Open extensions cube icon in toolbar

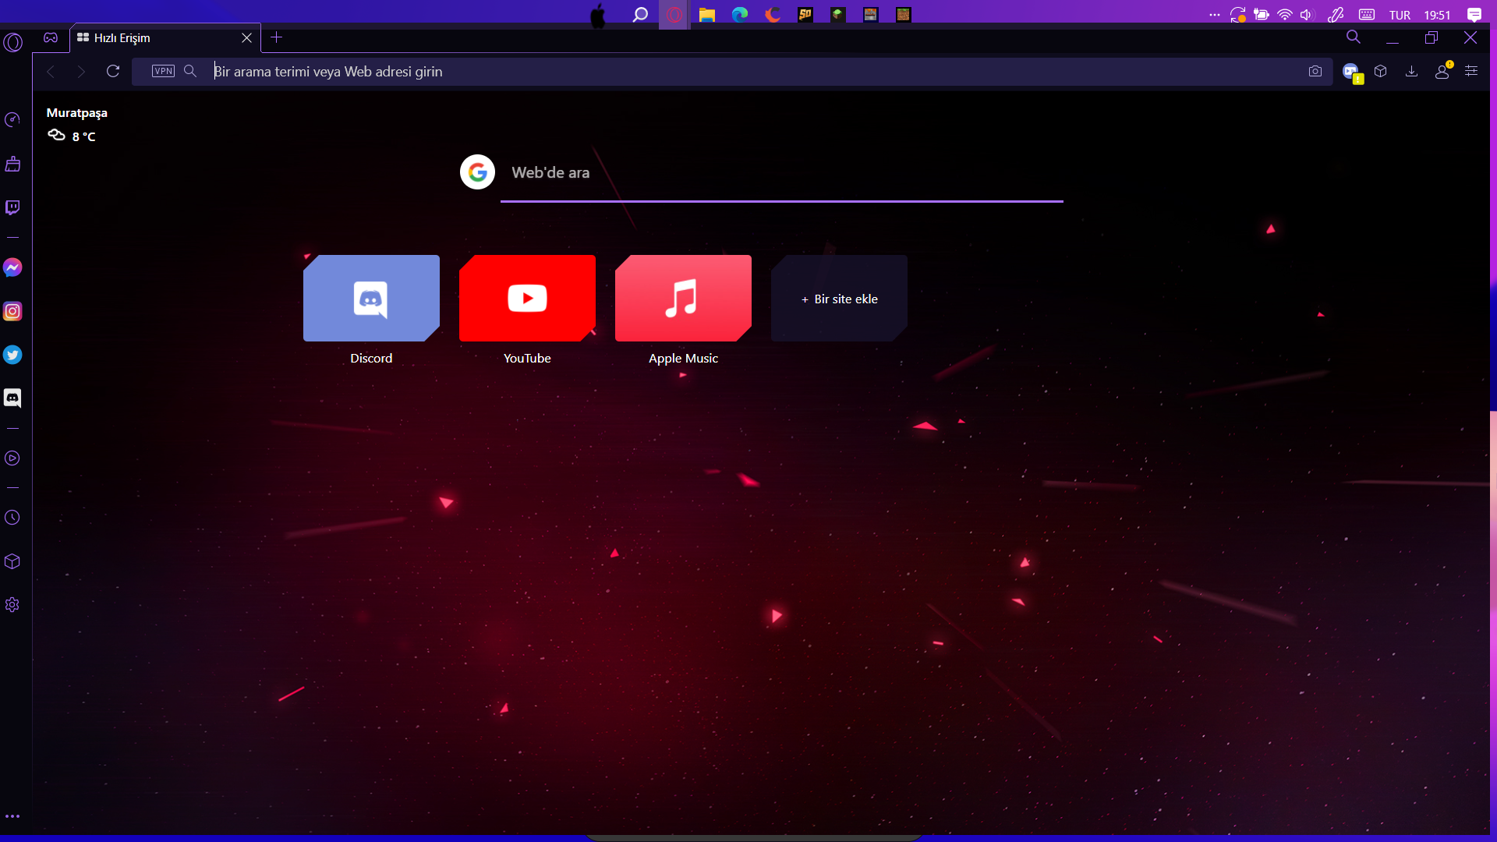pyautogui.click(x=1381, y=71)
